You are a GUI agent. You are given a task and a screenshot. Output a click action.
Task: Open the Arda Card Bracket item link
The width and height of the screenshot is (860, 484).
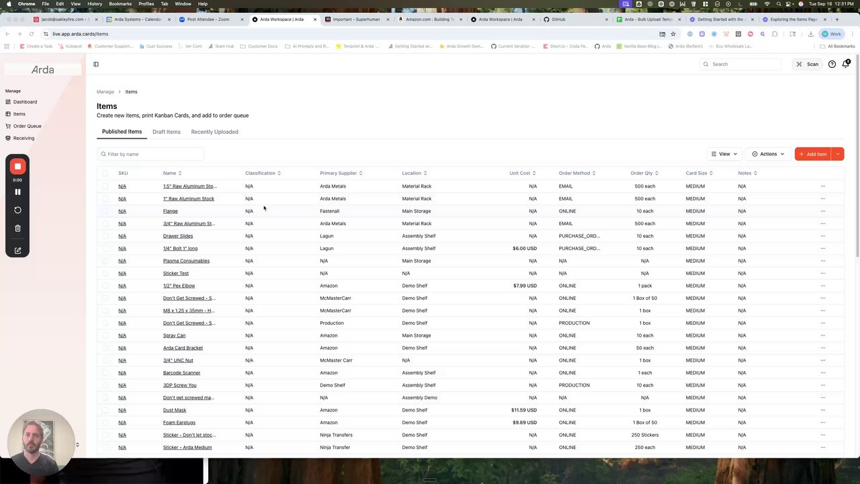[183, 348]
